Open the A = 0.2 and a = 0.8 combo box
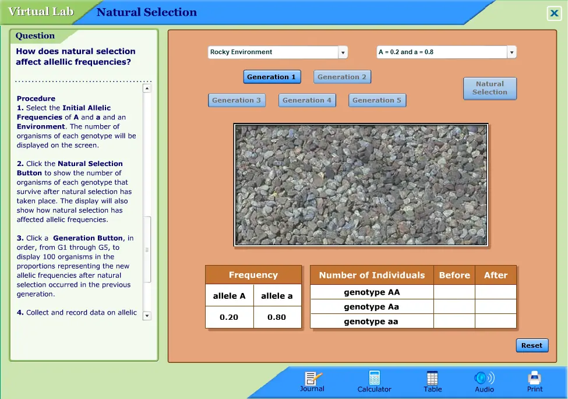Viewport: 568px width, 399px height. [x=446, y=52]
